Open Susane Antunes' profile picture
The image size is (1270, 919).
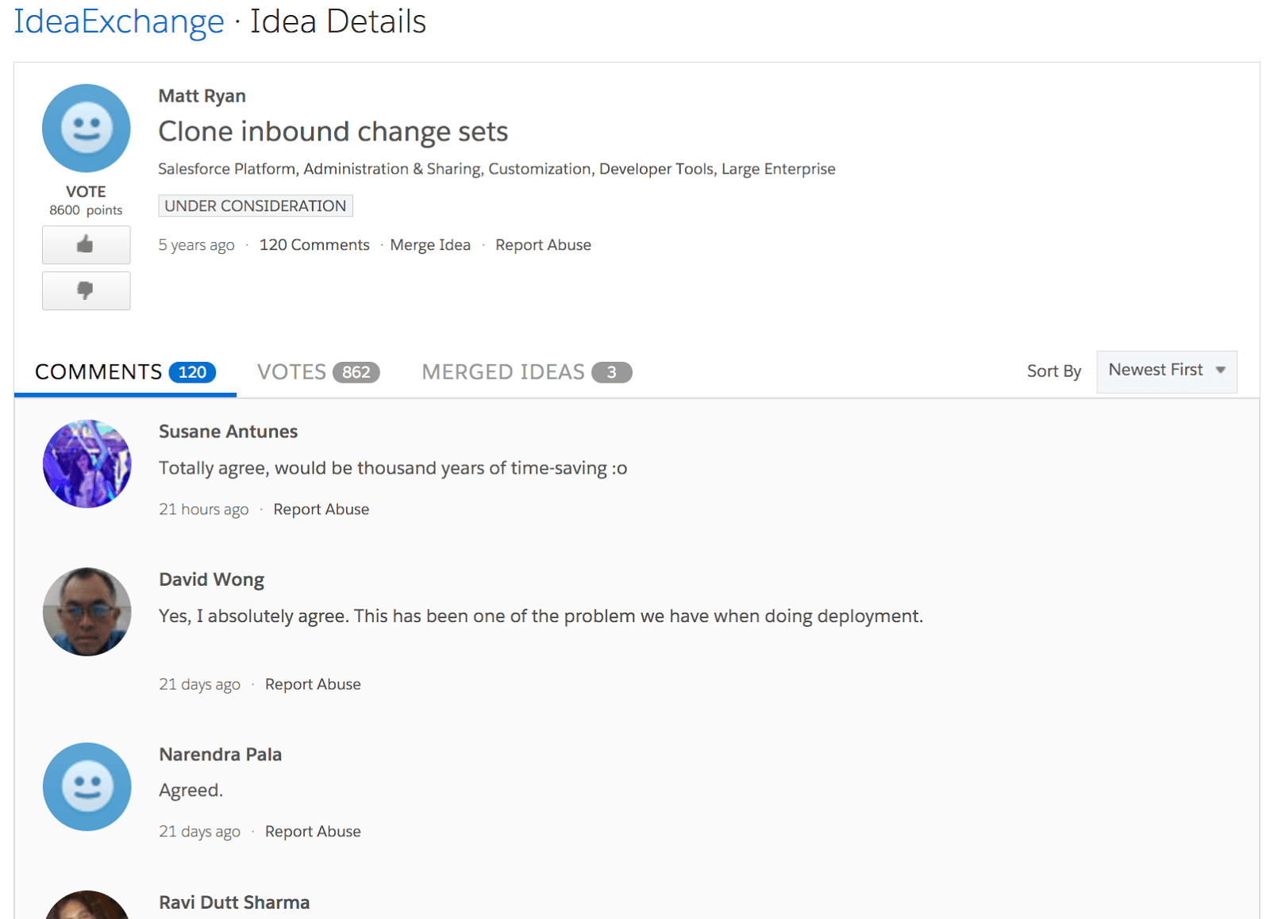click(87, 464)
